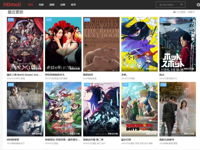This screenshot has height=150, width=200.
Task: Open the ホットスポット drama poster
Action: pyautogui.click(x=178, y=44)
